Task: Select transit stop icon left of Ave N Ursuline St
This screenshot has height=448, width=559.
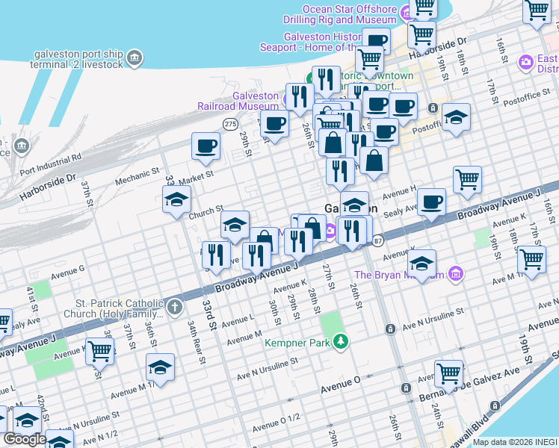Action: pos(391,329)
